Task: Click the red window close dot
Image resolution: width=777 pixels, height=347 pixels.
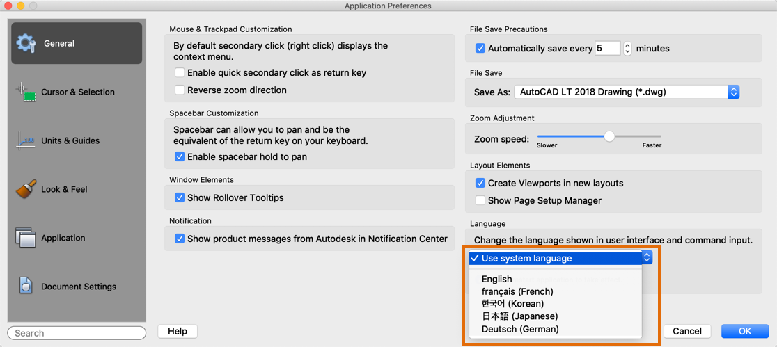Action: tap(7, 6)
